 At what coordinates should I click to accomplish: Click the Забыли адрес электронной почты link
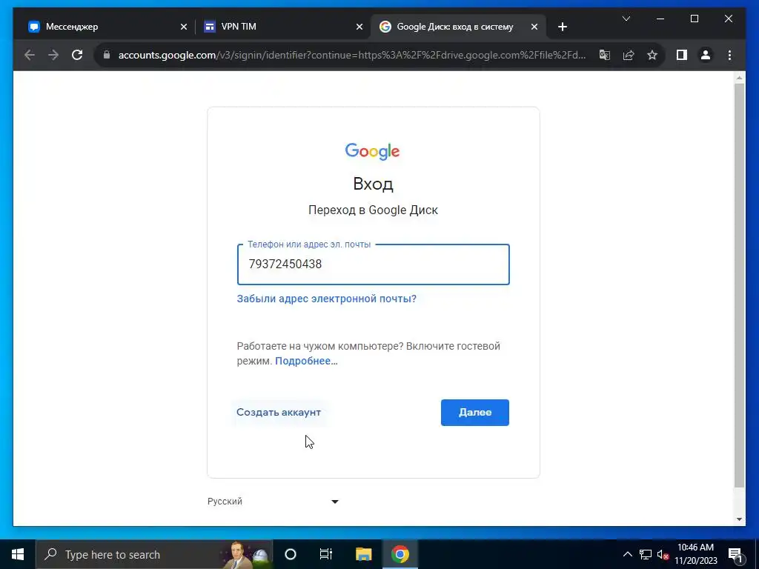(x=326, y=299)
